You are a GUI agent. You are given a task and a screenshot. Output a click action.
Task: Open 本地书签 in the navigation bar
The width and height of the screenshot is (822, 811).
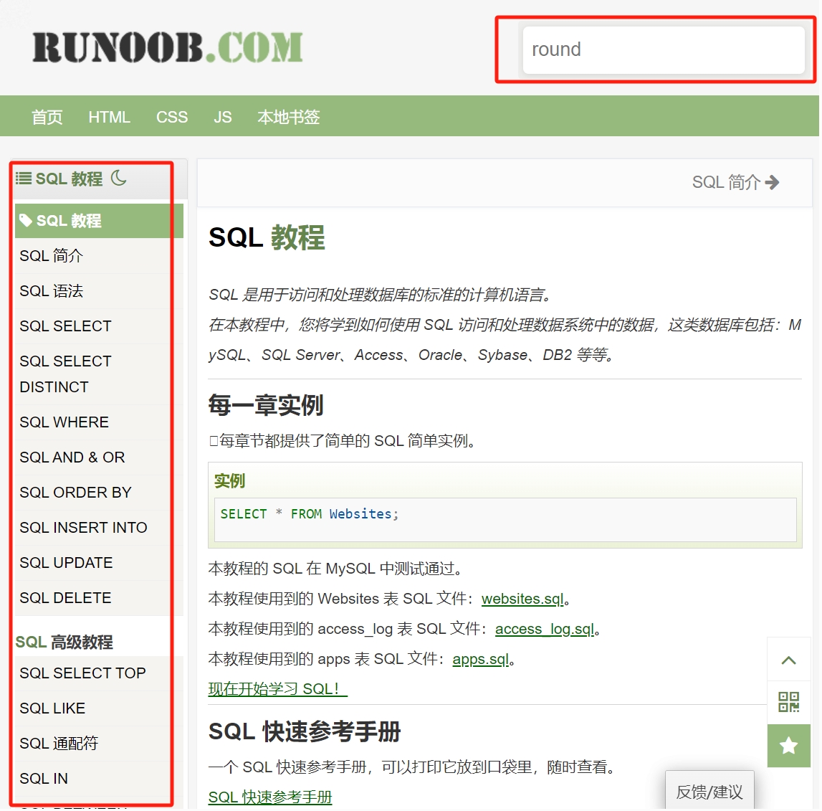pyautogui.click(x=288, y=117)
